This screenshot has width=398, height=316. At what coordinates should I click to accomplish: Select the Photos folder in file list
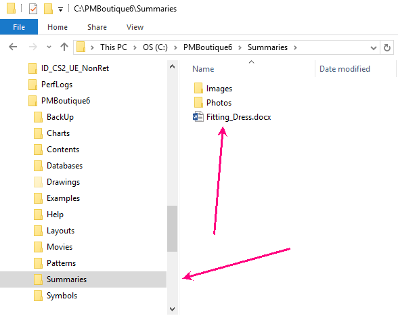tap(213, 103)
